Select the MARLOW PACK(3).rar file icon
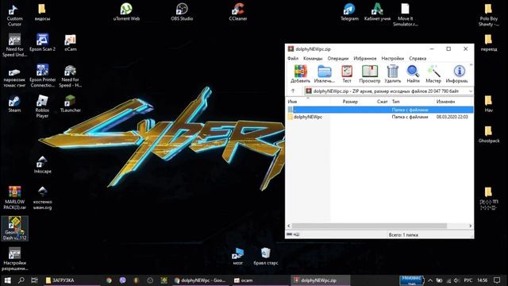This screenshot has width=508, height=286. 14,198
